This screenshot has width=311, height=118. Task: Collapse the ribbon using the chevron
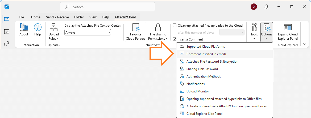click(305, 44)
